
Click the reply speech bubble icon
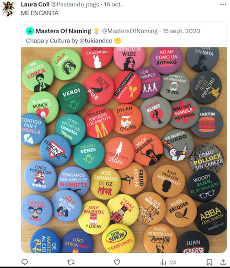(x=25, y=262)
